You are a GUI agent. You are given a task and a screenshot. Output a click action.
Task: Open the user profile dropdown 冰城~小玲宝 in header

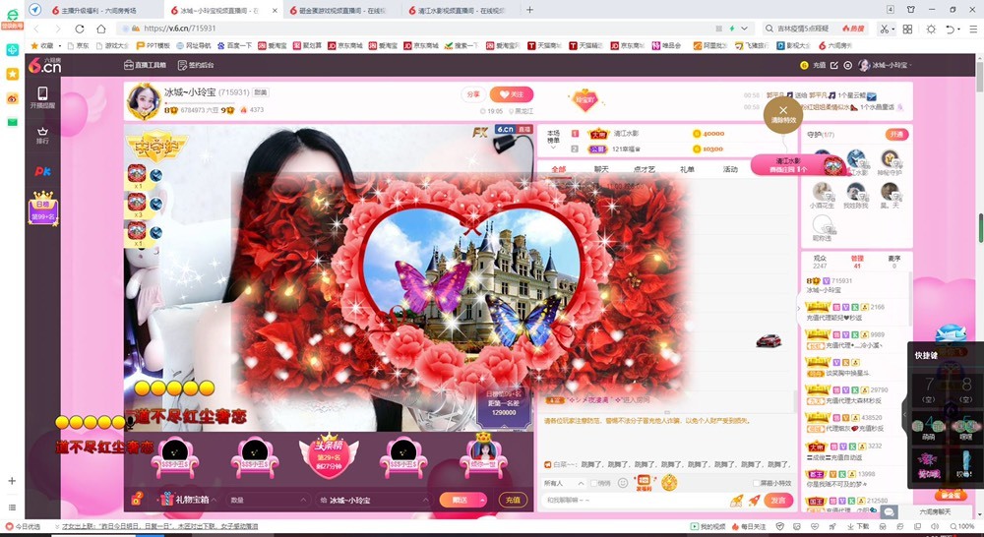[x=885, y=65]
